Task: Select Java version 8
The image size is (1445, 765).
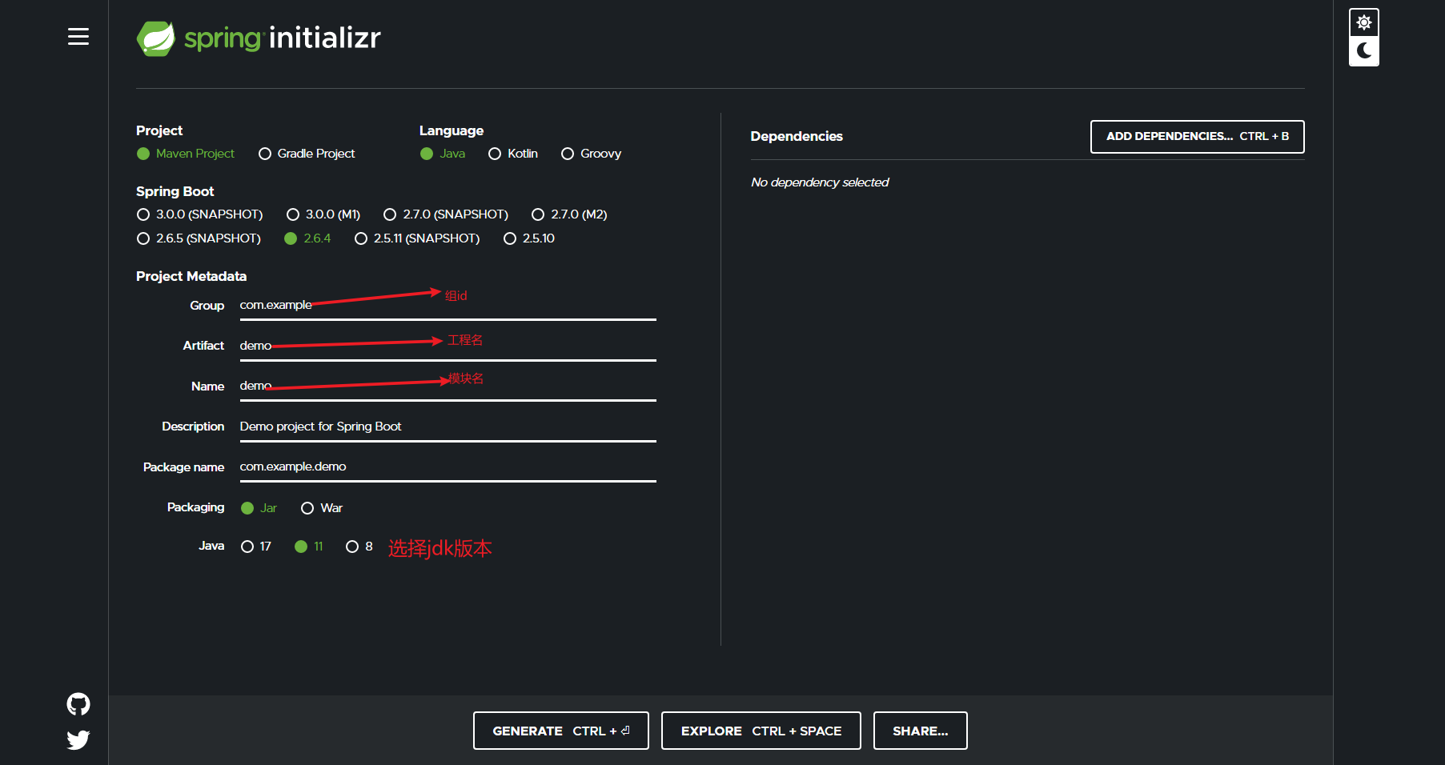Action: pos(359,547)
